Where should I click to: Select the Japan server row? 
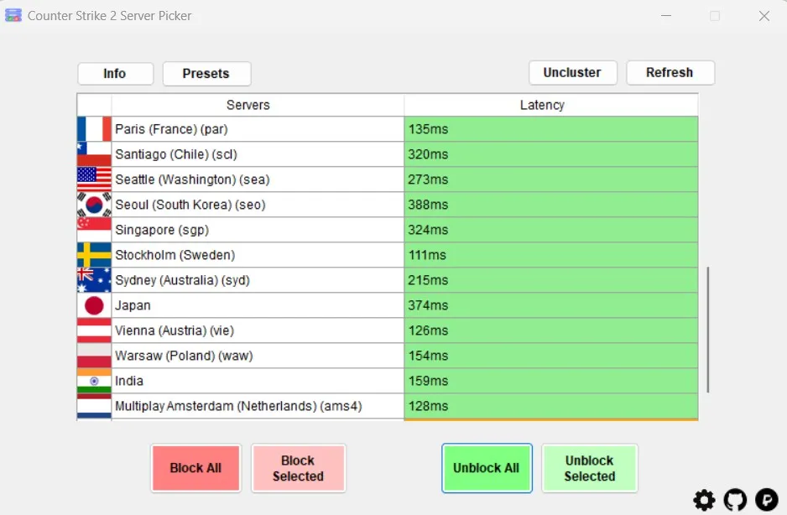[x=258, y=305]
